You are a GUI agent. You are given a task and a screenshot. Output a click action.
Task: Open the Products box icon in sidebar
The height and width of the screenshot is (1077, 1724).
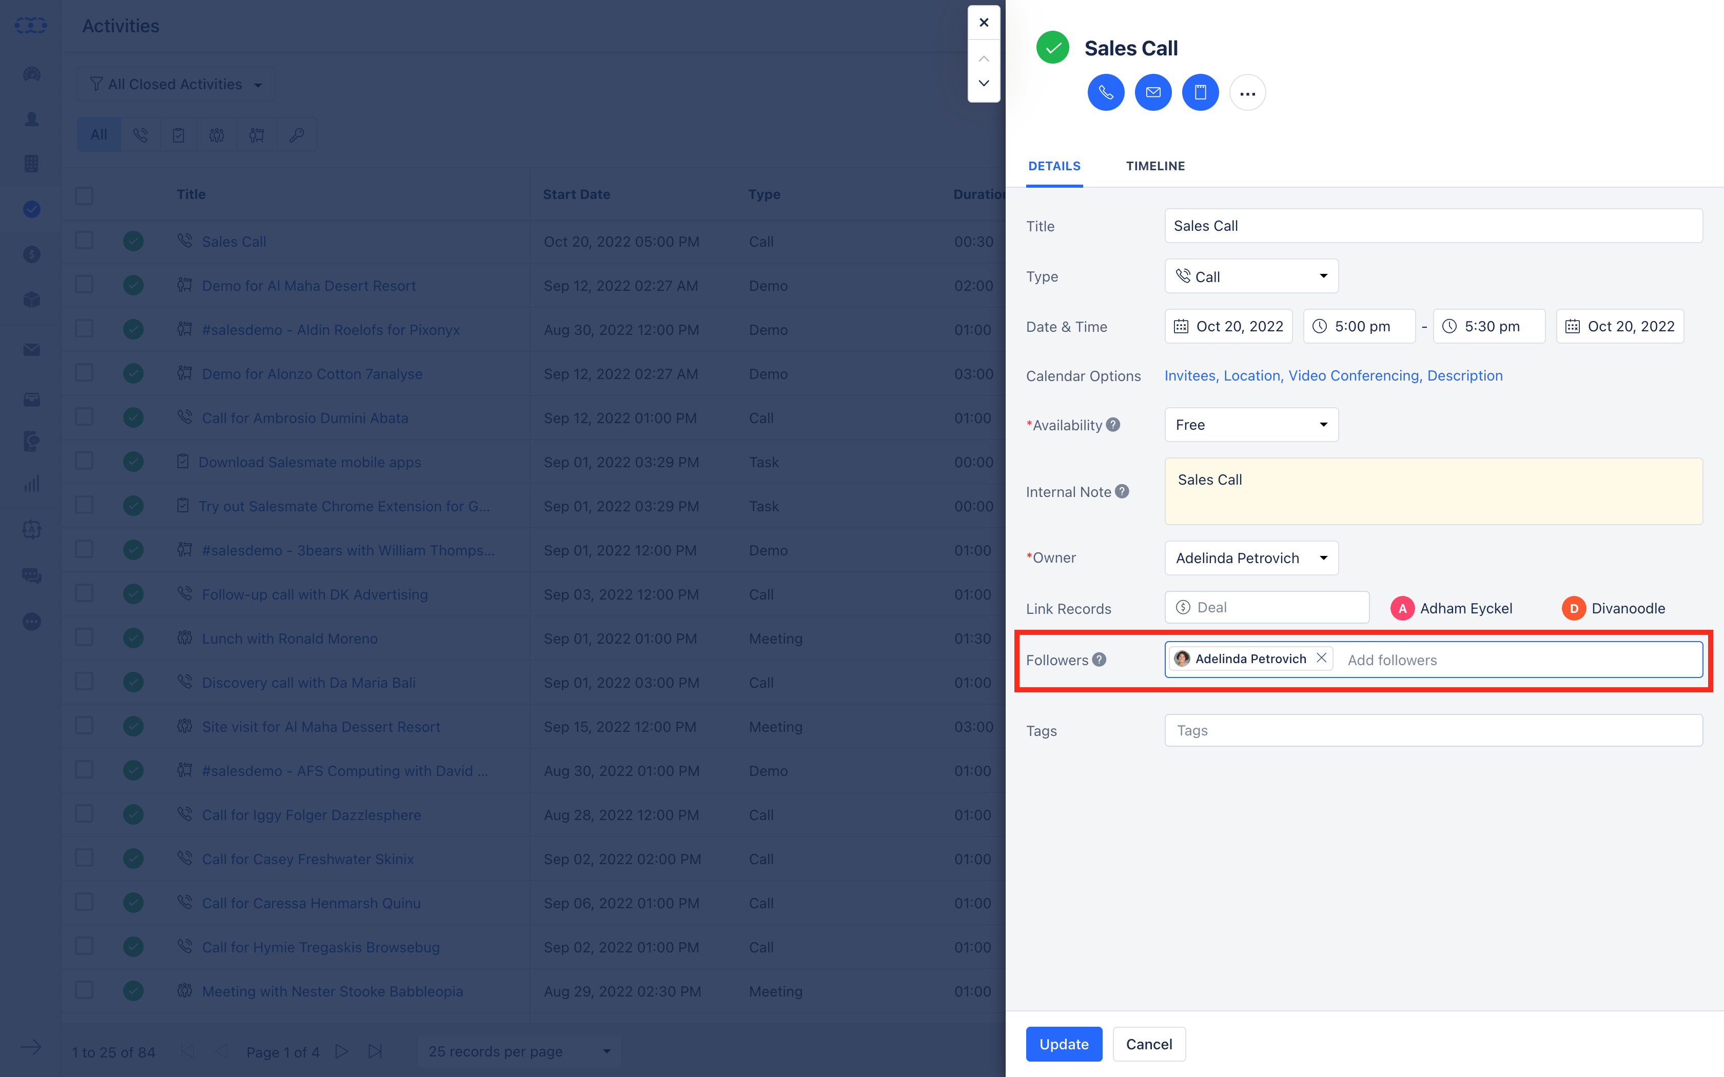click(x=31, y=299)
